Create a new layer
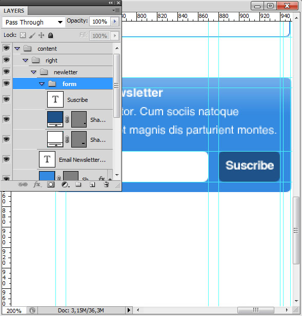Viewport: 302px width, 316px height. coord(92,184)
